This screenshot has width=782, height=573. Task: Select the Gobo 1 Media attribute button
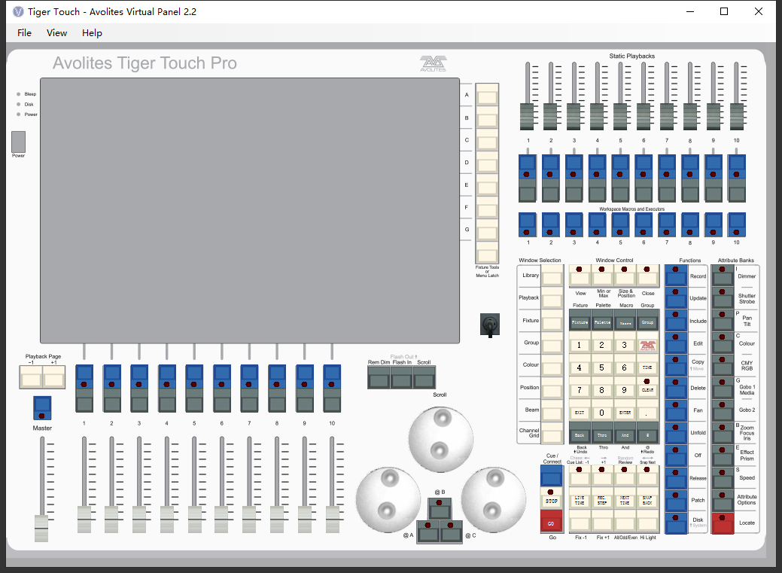pyautogui.click(x=722, y=388)
